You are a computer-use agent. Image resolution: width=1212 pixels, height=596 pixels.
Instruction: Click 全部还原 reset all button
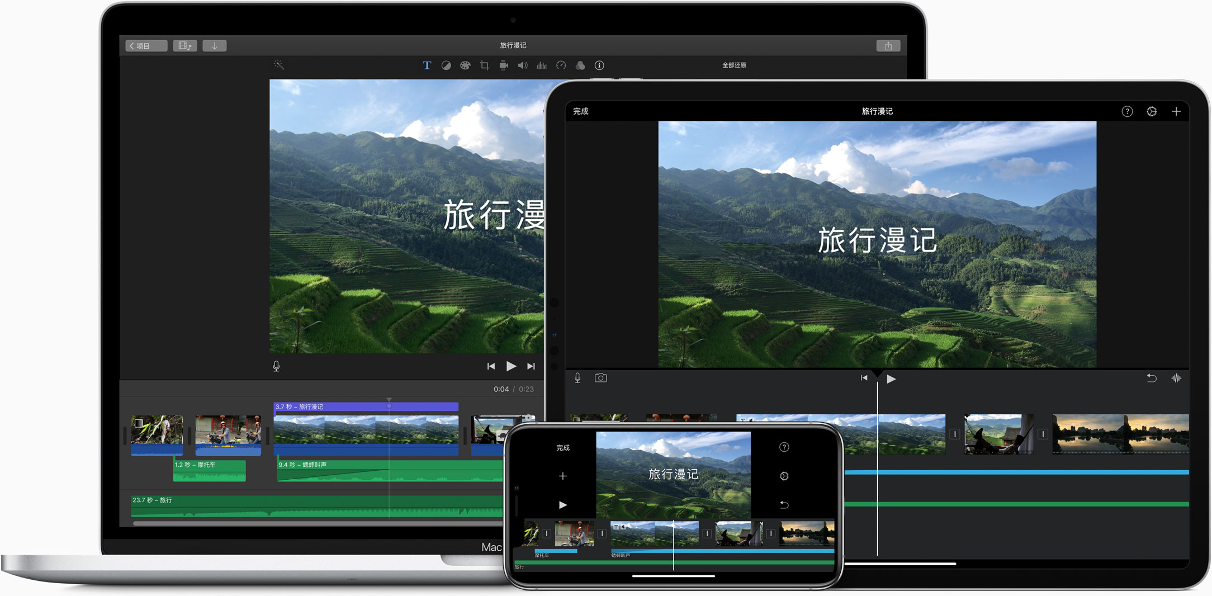[x=734, y=65]
